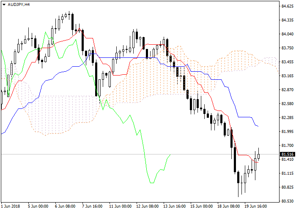This screenshot has width=296, height=211.
Task: Click the 19 Jun 16:00 time label
Action: click(x=256, y=206)
